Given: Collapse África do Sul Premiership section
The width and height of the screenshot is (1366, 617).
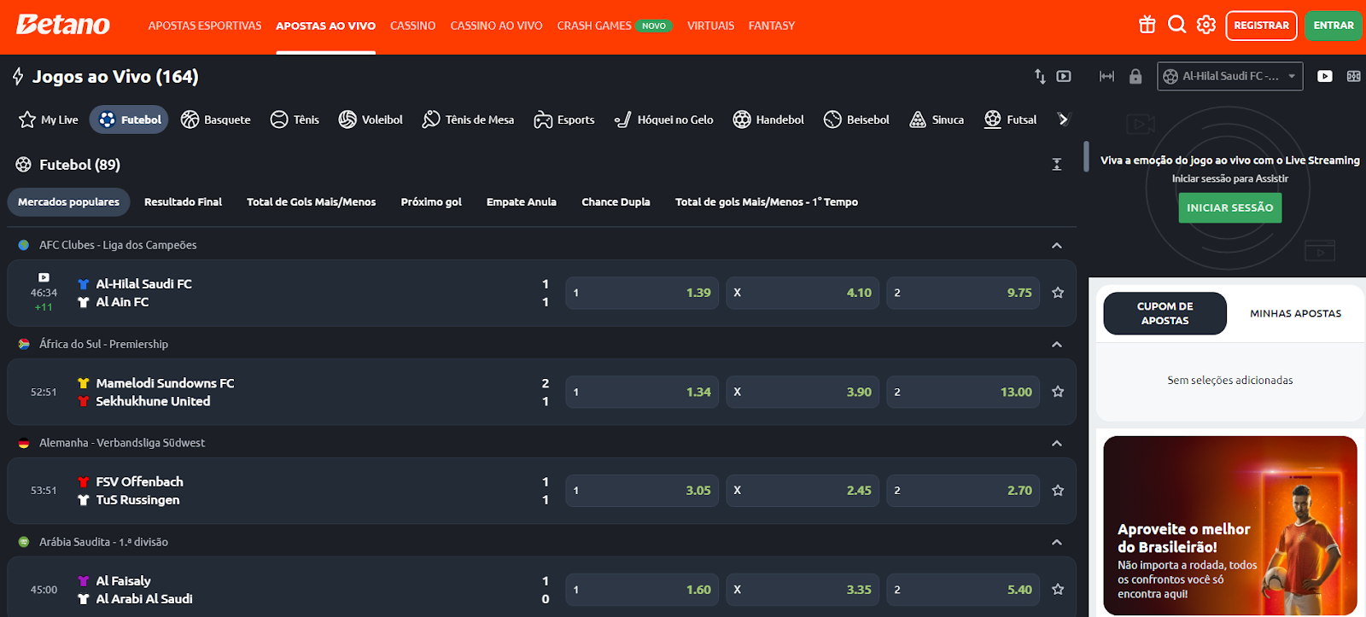Looking at the screenshot, I should tap(1056, 345).
